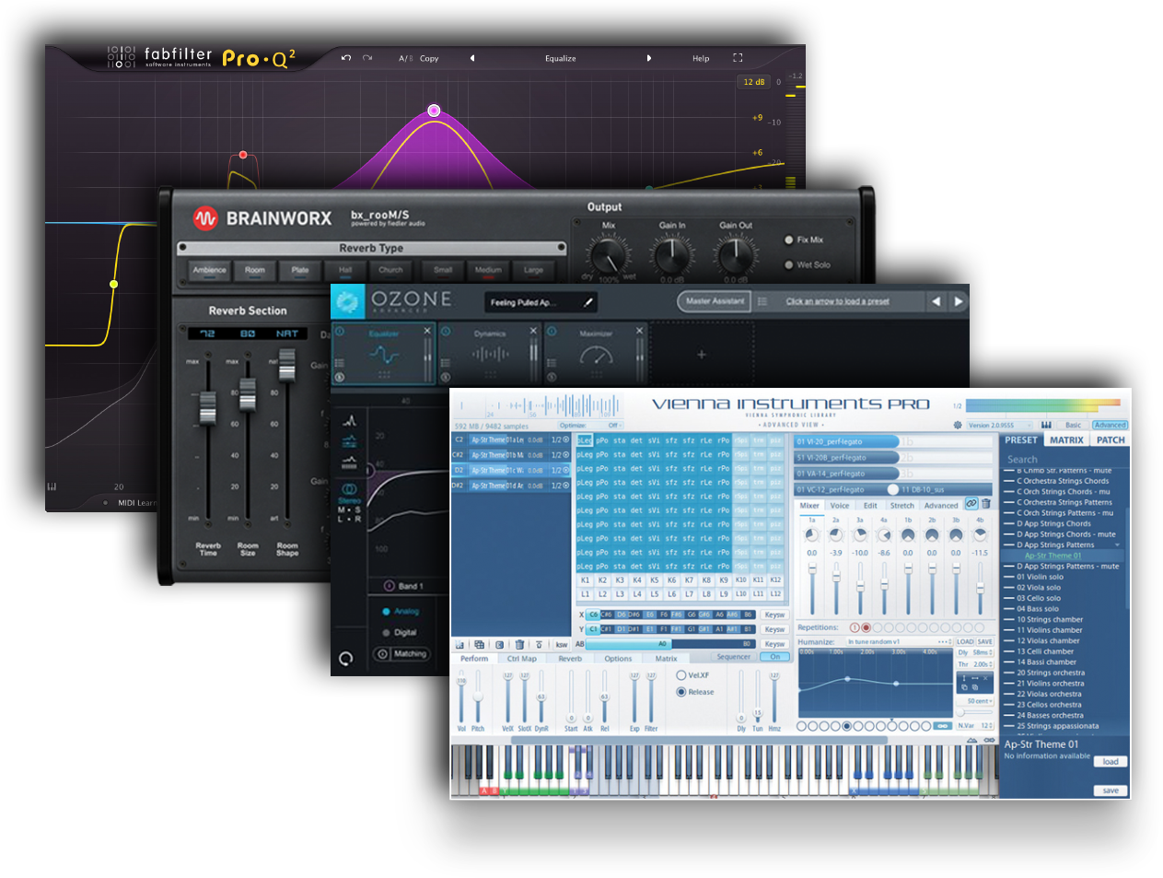Click the Brainworx logo icon
Viewport: 1163px width, 878px height.
coord(204,218)
